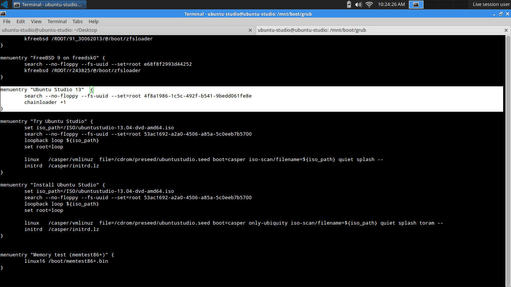Click the terminal workspace switcher icon

pyautogui.click(x=416, y=4)
